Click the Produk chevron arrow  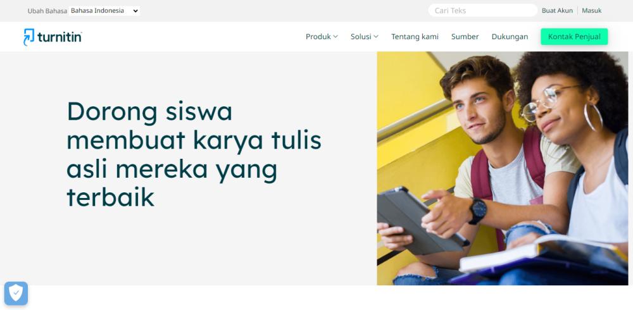pyautogui.click(x=335, y=37)
